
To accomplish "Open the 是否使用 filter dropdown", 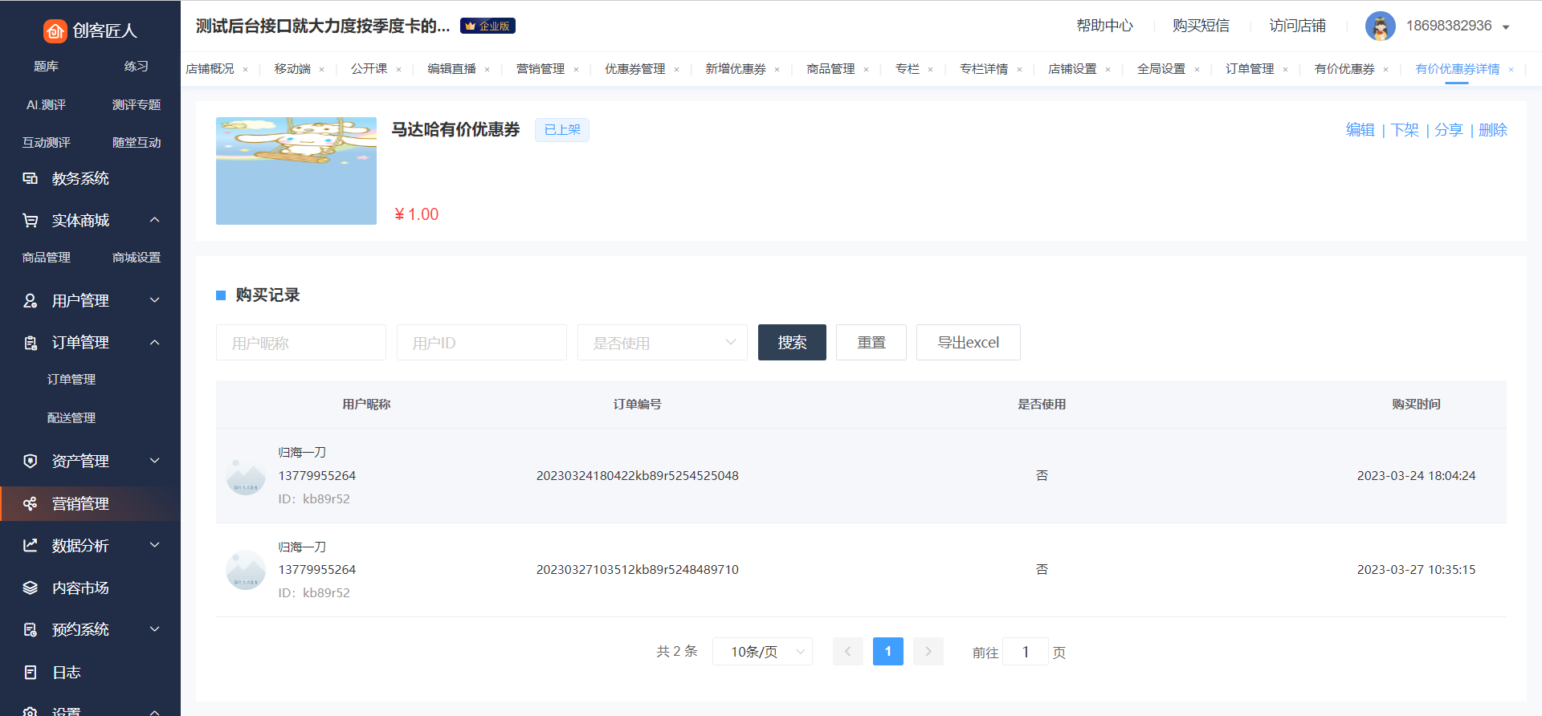I will [x=662, y=343].
